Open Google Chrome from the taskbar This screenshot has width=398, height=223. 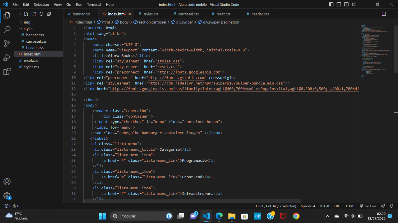[x=296, y=216]
